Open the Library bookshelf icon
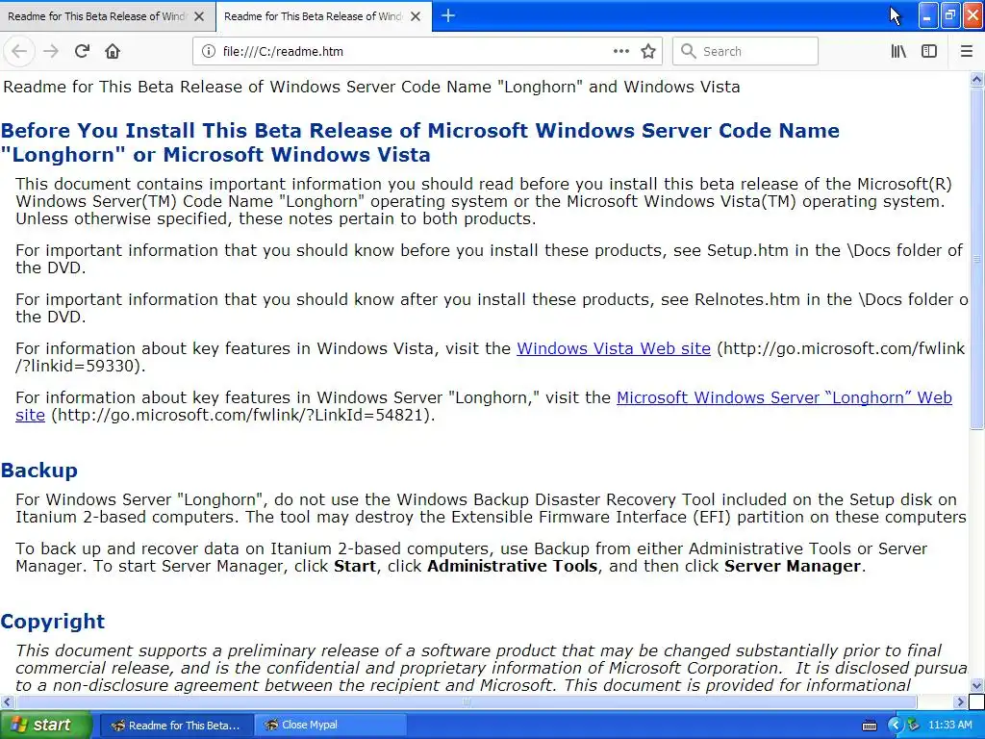The width and height of the screenshot is (985, 739). pyautogui.click(x=898, y=52)
